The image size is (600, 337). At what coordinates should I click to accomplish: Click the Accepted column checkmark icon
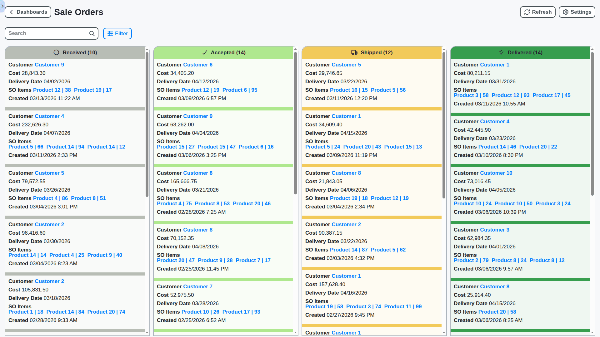pyautogui.click(x=204, y=52)
